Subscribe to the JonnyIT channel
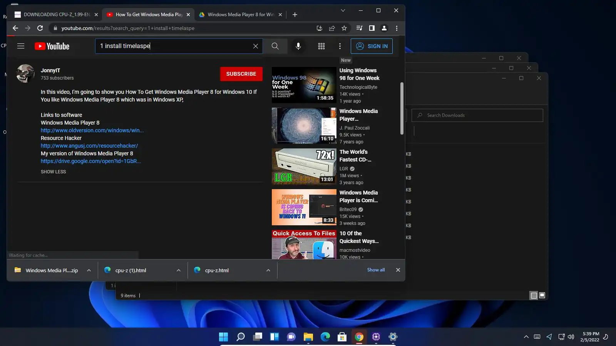The height and width of the screenshot is (346, 616). point(241,74)
